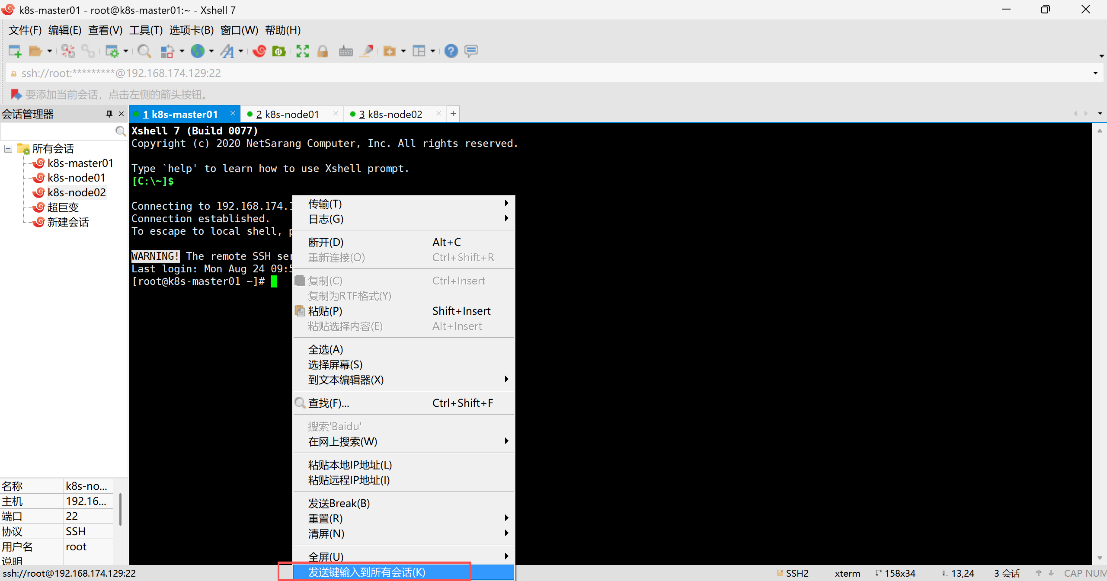Expand the new folder plus dropdown arrow
1107x581 pixels.
coord(403,51)
